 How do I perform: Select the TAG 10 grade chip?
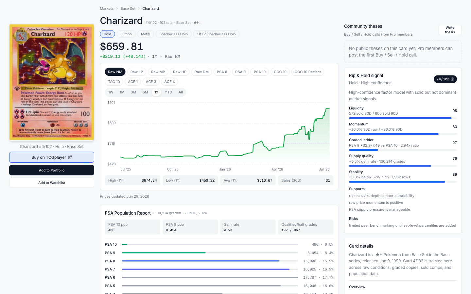tap(114, 82)
